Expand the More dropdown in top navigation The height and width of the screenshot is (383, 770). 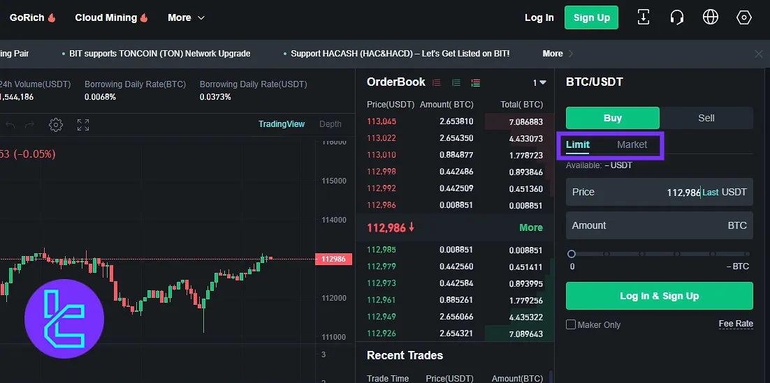pyautogui.click(x=186, y=17)
